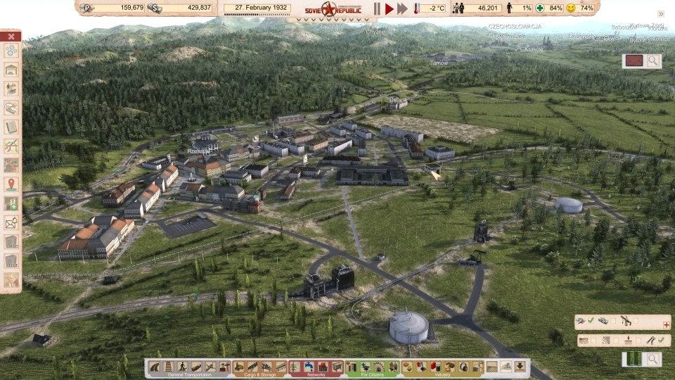Click the red plus cross button
Image resolution: width=675 pixels, height=380 pixels.
click(x=667, y=325)
